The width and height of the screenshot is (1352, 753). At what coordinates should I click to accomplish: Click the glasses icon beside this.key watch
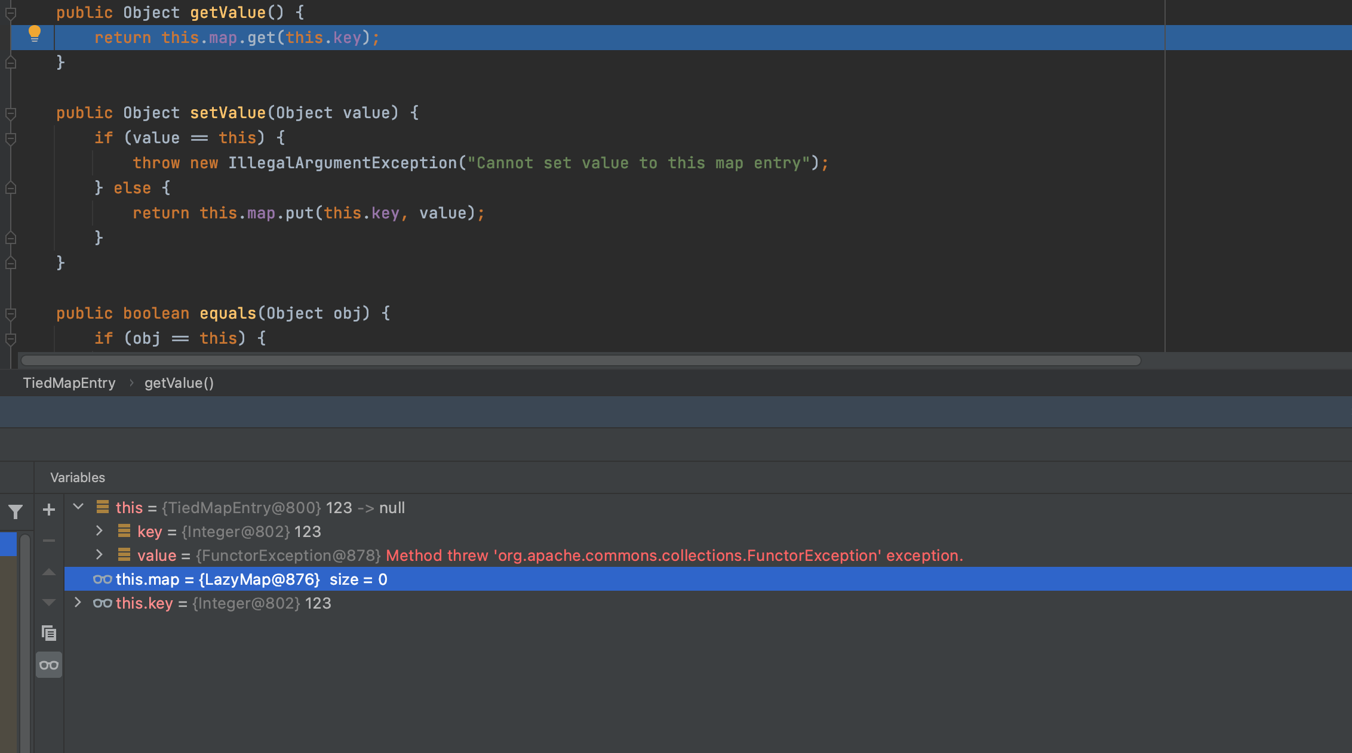102,603
